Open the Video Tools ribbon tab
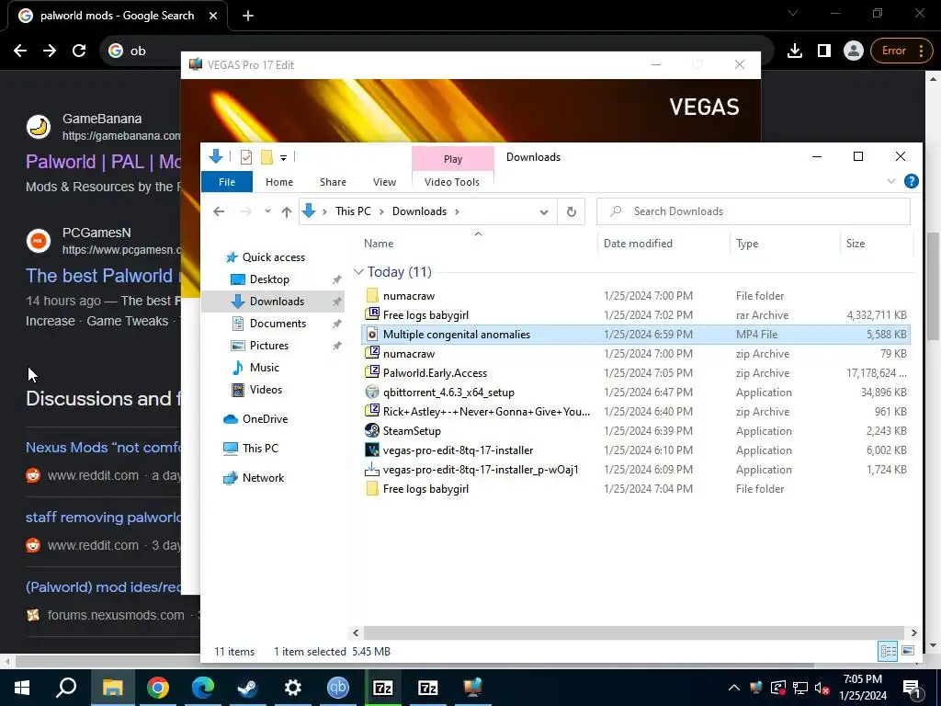The height and width of the screenshot is (706, 941). [x=452, y=182]
